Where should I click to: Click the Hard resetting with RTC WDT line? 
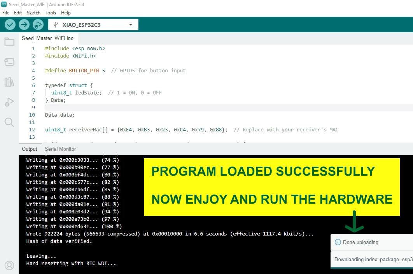(x=71, y=263)
